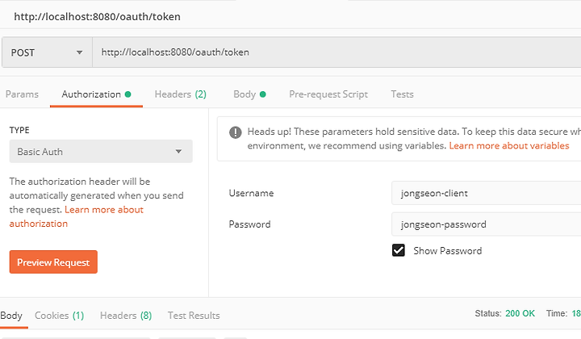Open the response Headers (8) tab
This screenshot has width=581, height=339.
[126, 316]
